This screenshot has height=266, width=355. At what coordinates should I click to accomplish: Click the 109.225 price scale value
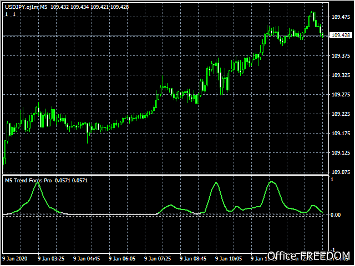point(341,114)
